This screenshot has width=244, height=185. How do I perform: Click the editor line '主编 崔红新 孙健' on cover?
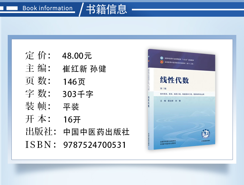click(x=170, y=101)
